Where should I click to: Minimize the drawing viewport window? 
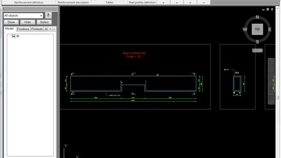click(x=263, y=10)
